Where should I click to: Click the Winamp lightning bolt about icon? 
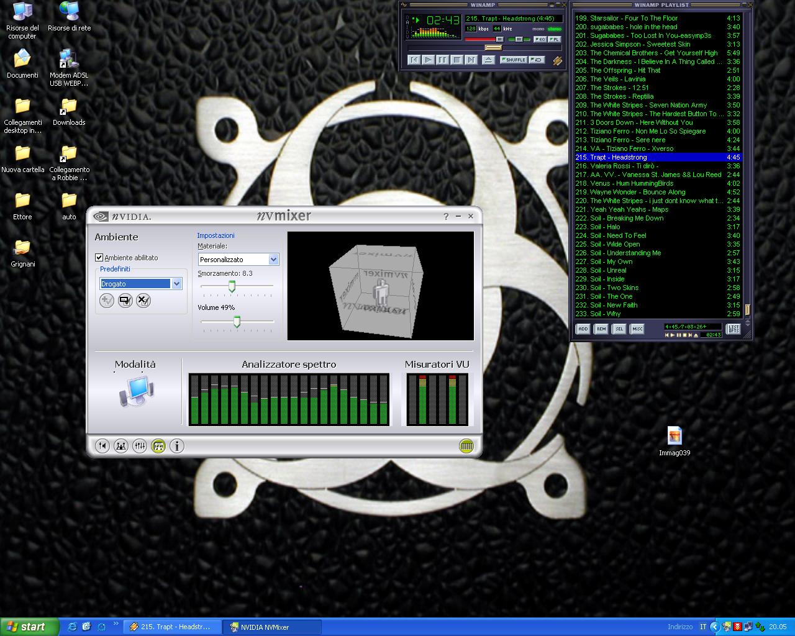557,61
